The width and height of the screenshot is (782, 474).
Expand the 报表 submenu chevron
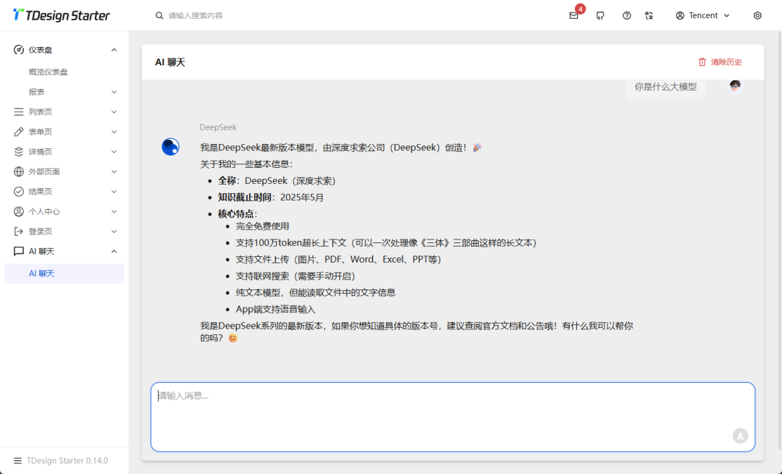114,92
